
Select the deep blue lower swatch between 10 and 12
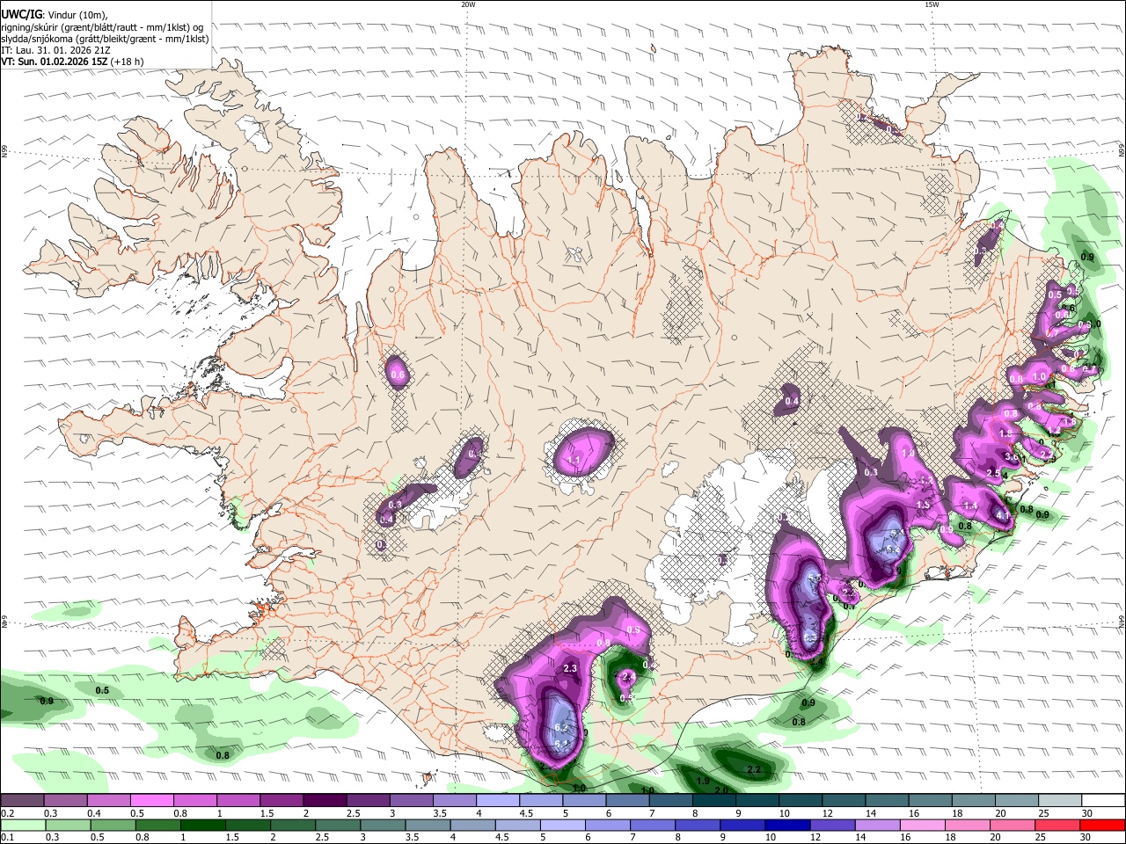(x=786, y=825)
